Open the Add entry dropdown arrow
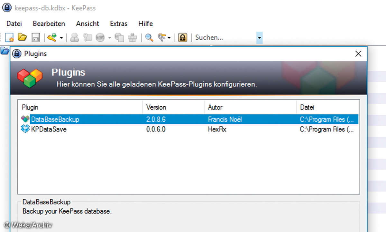This screenshot has height=232, width=386. 61,38
